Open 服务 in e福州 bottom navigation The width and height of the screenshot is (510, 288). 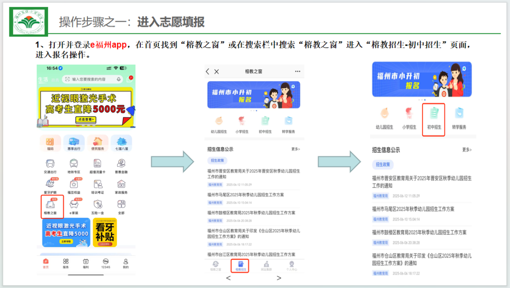(66, 263)
